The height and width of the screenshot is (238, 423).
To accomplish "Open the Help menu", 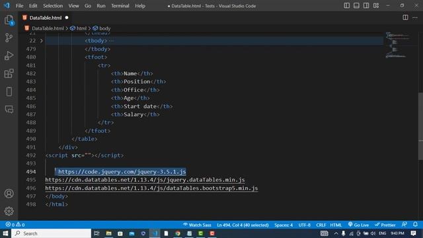I will coord(140,6).
